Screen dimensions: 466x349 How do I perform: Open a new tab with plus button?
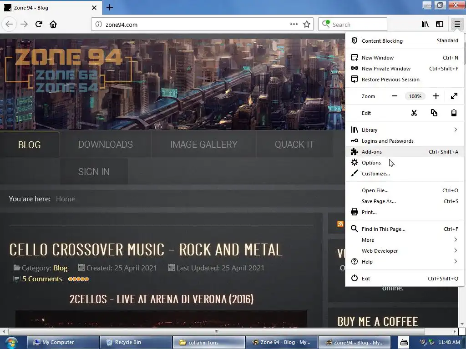pyautogui.click(x=110, y=7)
